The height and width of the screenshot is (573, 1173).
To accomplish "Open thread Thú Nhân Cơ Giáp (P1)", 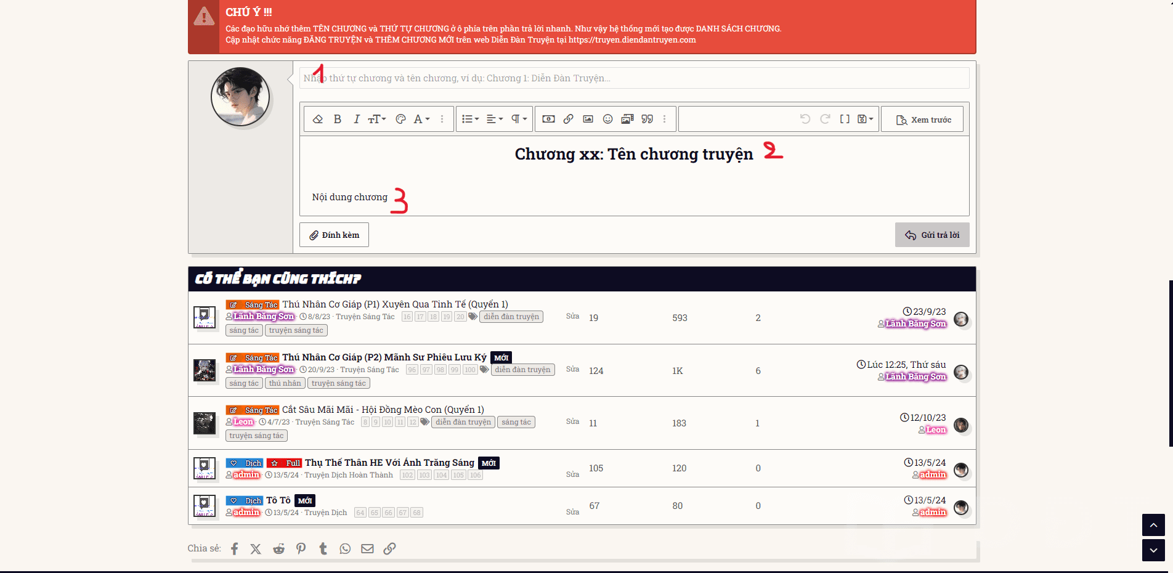I will click(x=395, y=304).
